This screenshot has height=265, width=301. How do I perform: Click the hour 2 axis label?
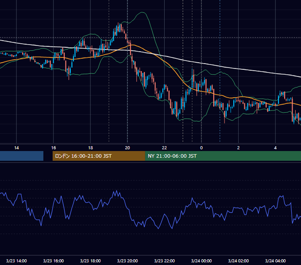point(239,148)
